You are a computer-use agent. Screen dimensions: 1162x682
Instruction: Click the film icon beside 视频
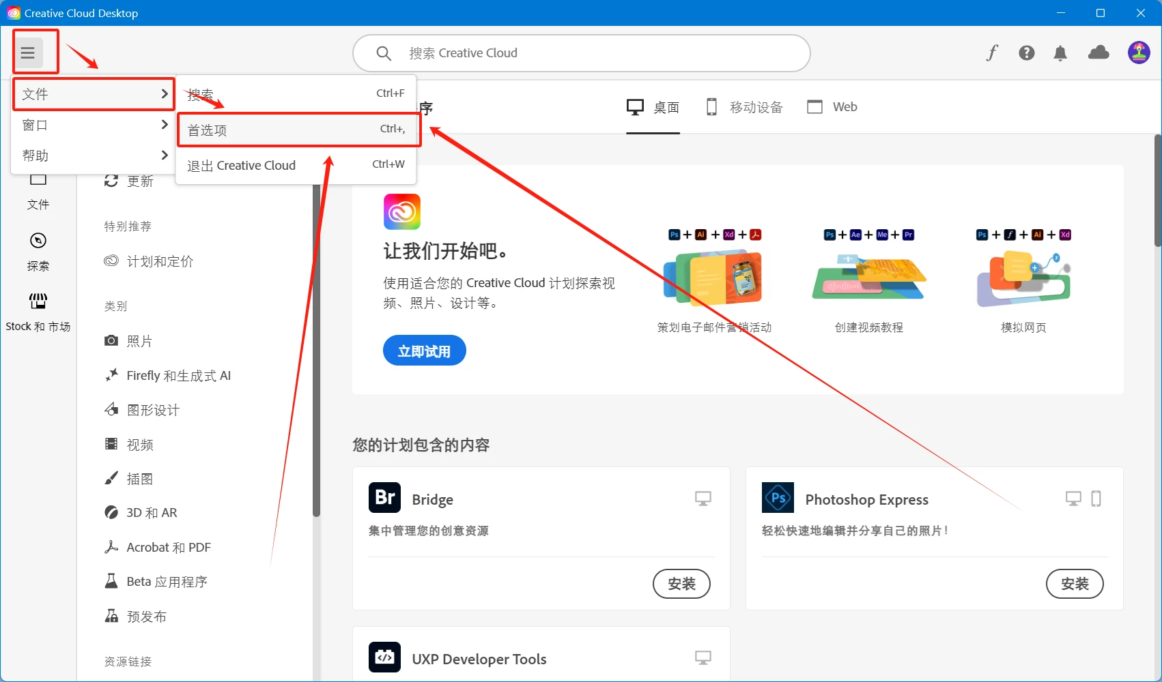[x=111, y=444]
